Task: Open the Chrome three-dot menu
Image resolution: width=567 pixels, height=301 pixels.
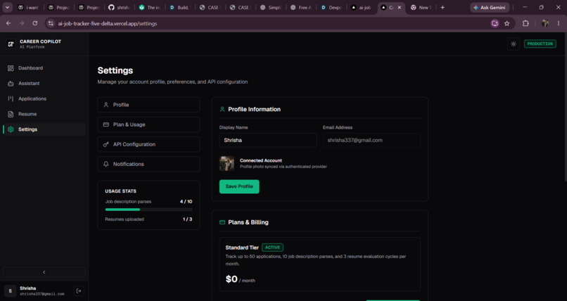Action: click(560, 23)
